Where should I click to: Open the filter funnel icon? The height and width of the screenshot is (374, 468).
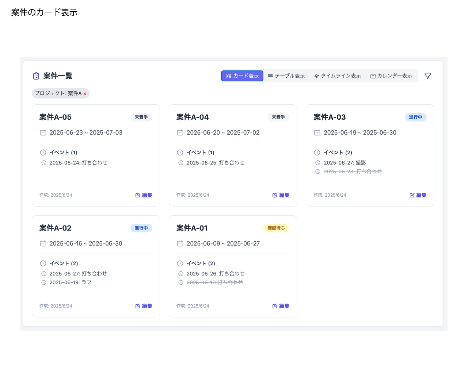427,76
